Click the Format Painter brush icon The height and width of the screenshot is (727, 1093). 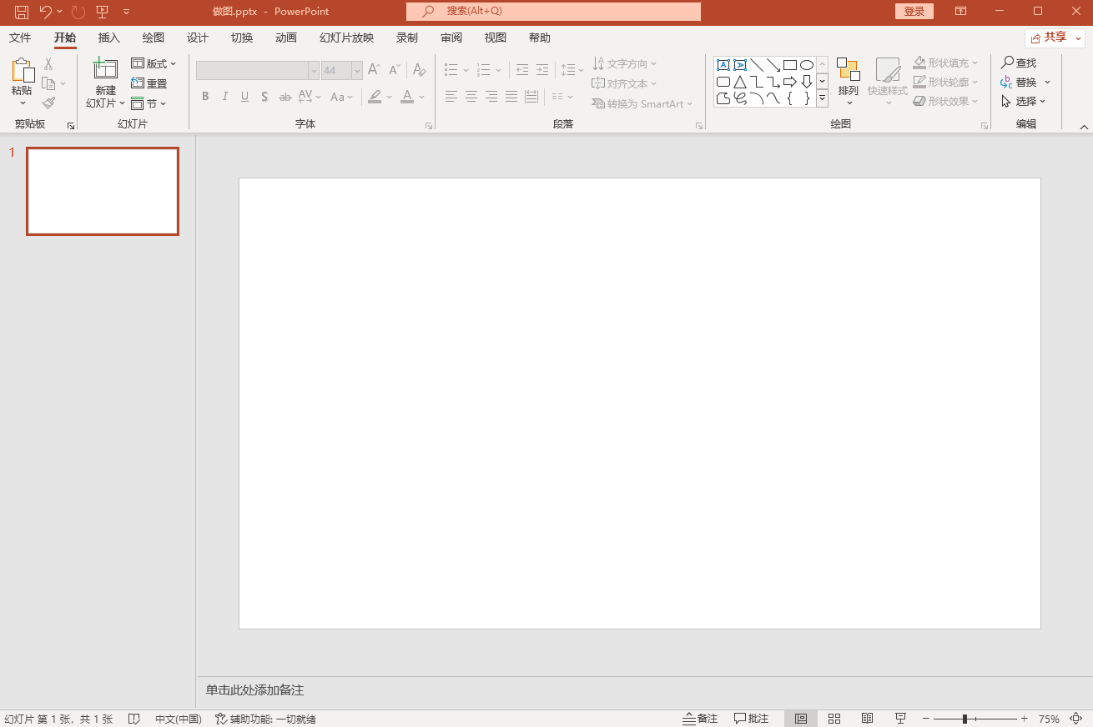pyautogui.click(x=48, y=103)
